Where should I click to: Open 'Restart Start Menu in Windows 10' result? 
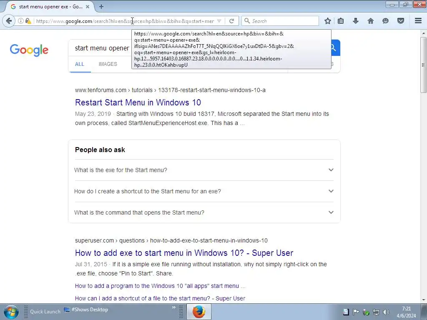138,102
